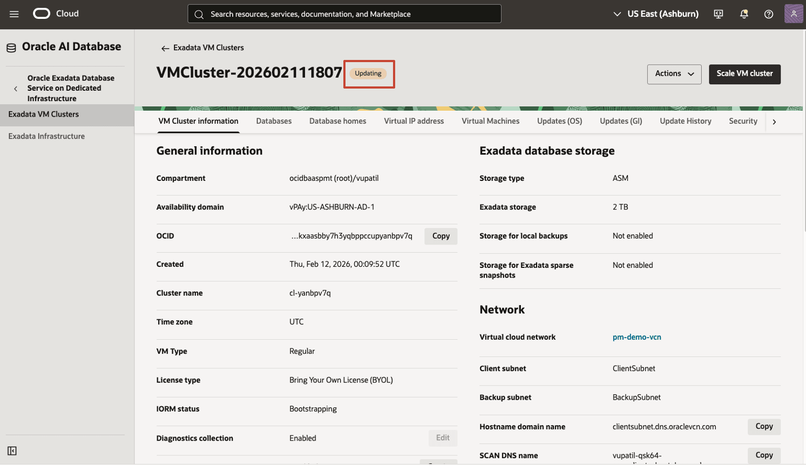
Task: Open the hamburger navigation menu
Action: click(14, 14)
